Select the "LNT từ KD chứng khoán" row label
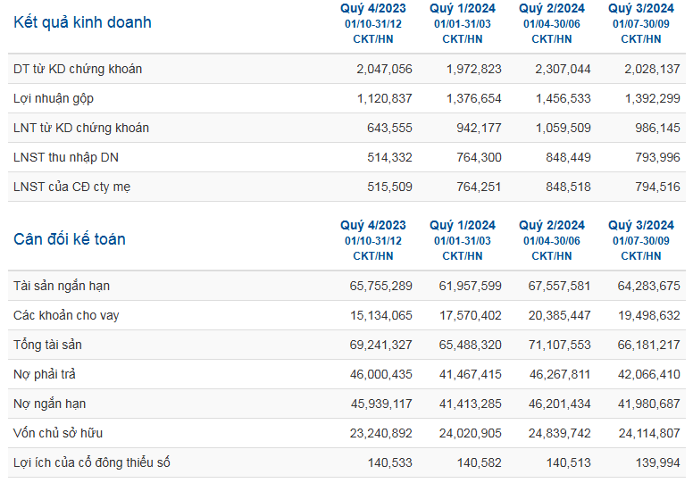Image resolution: width=693 pixels, height=483 pixels. (x=81, y=128)
